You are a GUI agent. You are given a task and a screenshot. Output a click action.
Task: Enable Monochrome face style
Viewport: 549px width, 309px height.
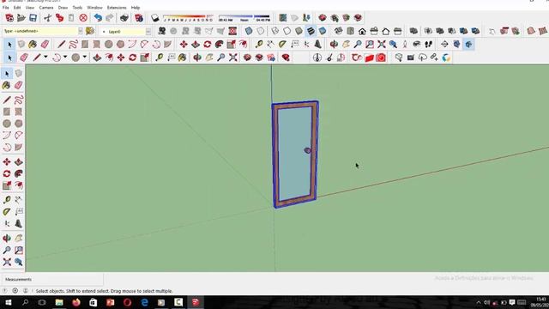pyautogui.click(x=323, y=31)
